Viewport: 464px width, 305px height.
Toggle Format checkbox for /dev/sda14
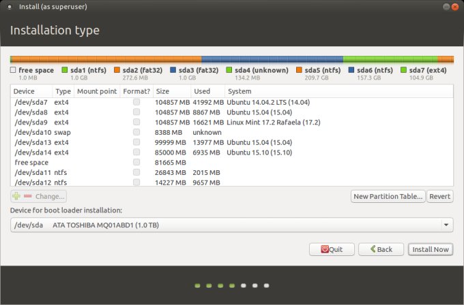click(136, 152)
